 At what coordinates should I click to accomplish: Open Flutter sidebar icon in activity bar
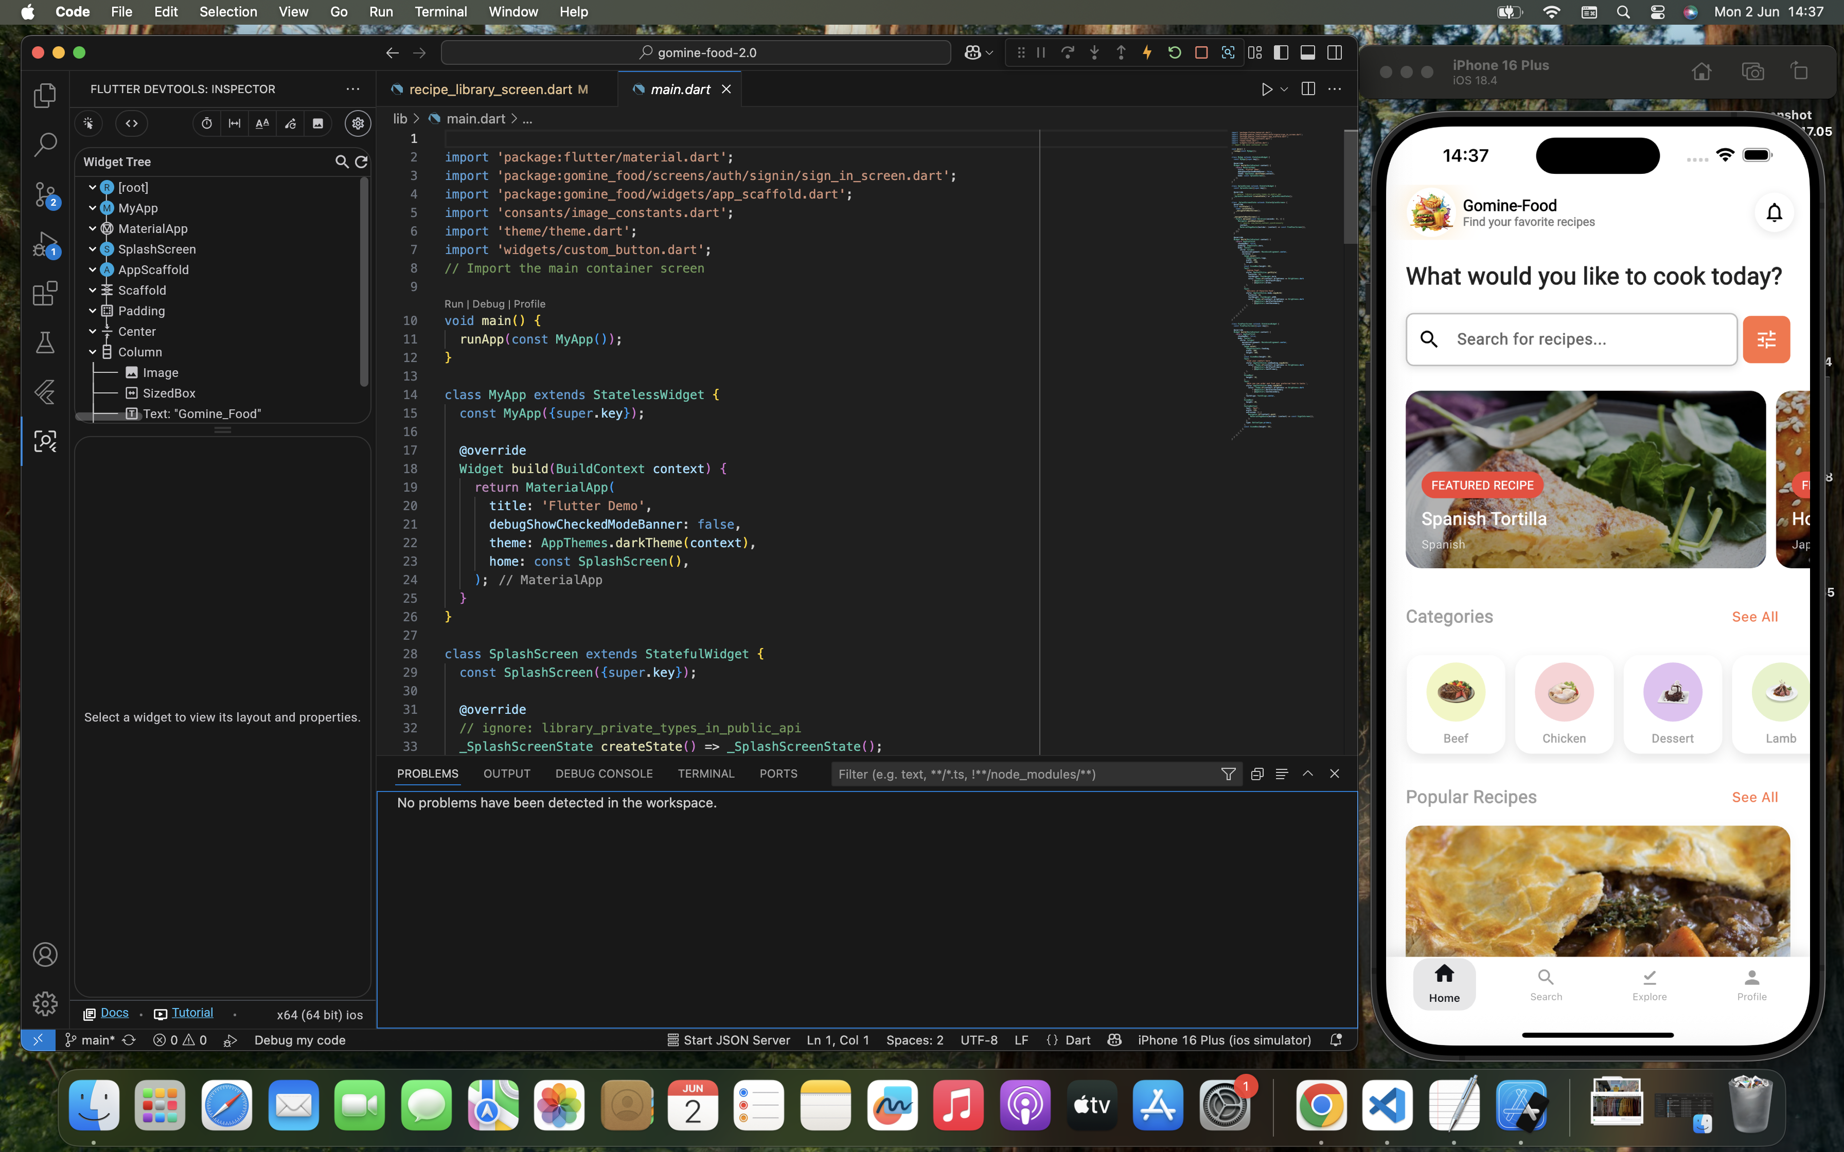(x=46, y=391)
